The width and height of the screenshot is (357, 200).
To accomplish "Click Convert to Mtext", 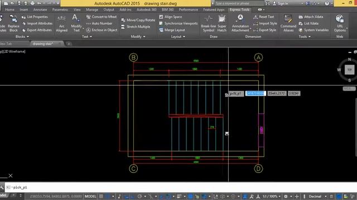I will tap(102, 17).
